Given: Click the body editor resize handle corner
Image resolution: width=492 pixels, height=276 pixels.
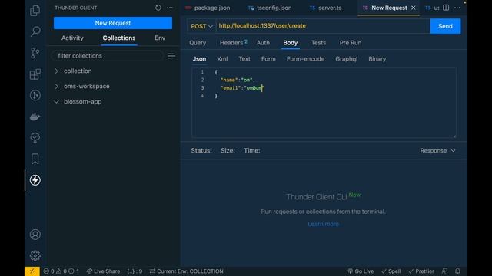Looking at the screenshot, I should coord(454,136).
